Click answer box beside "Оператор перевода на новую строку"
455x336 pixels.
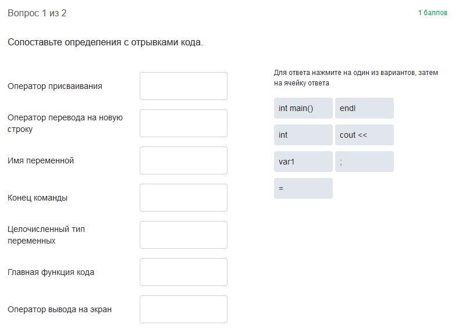point(183,123)
